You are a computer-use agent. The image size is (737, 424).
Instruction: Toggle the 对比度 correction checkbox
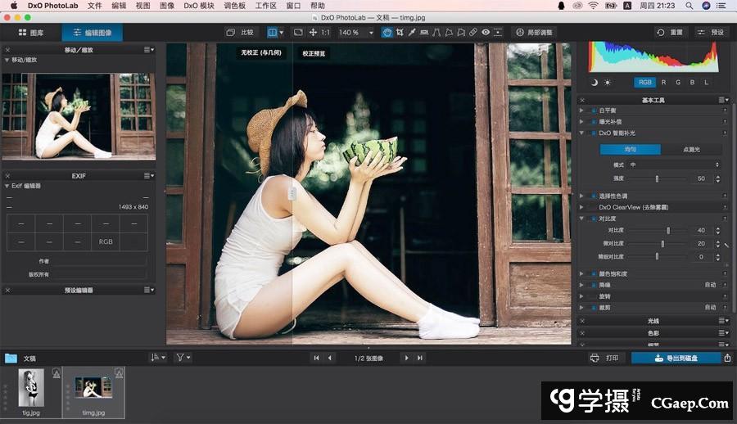click(x=594, y=219)
